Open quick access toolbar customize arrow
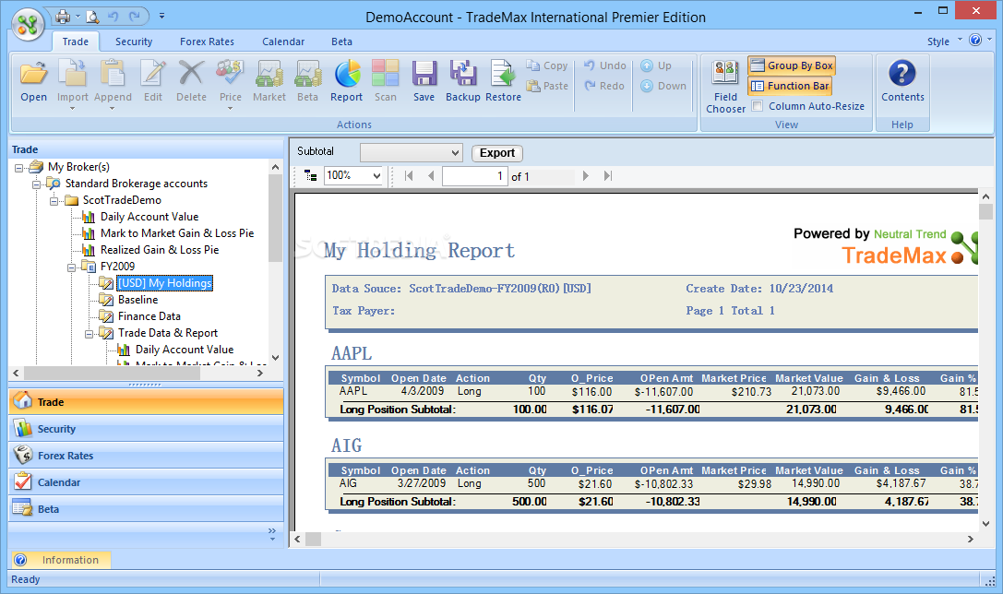The image size is (1003, 594). (x=161, y=16)
